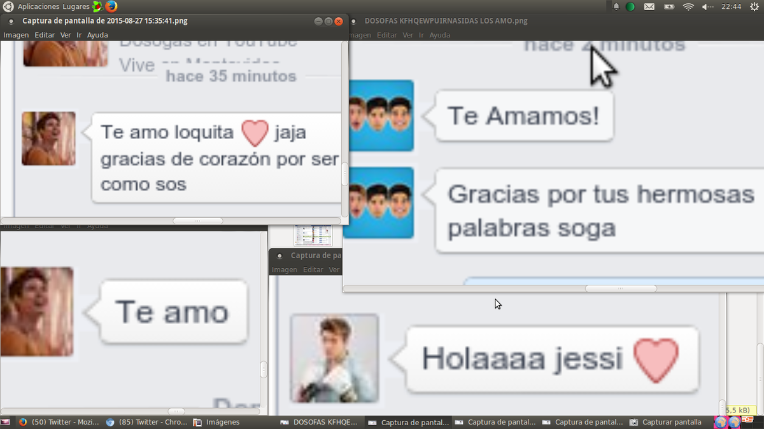Open Ver menu in the Holaaaa jessi window
Image resolution: width=764 pixels, height=429 pixels.
coord(334,269)
